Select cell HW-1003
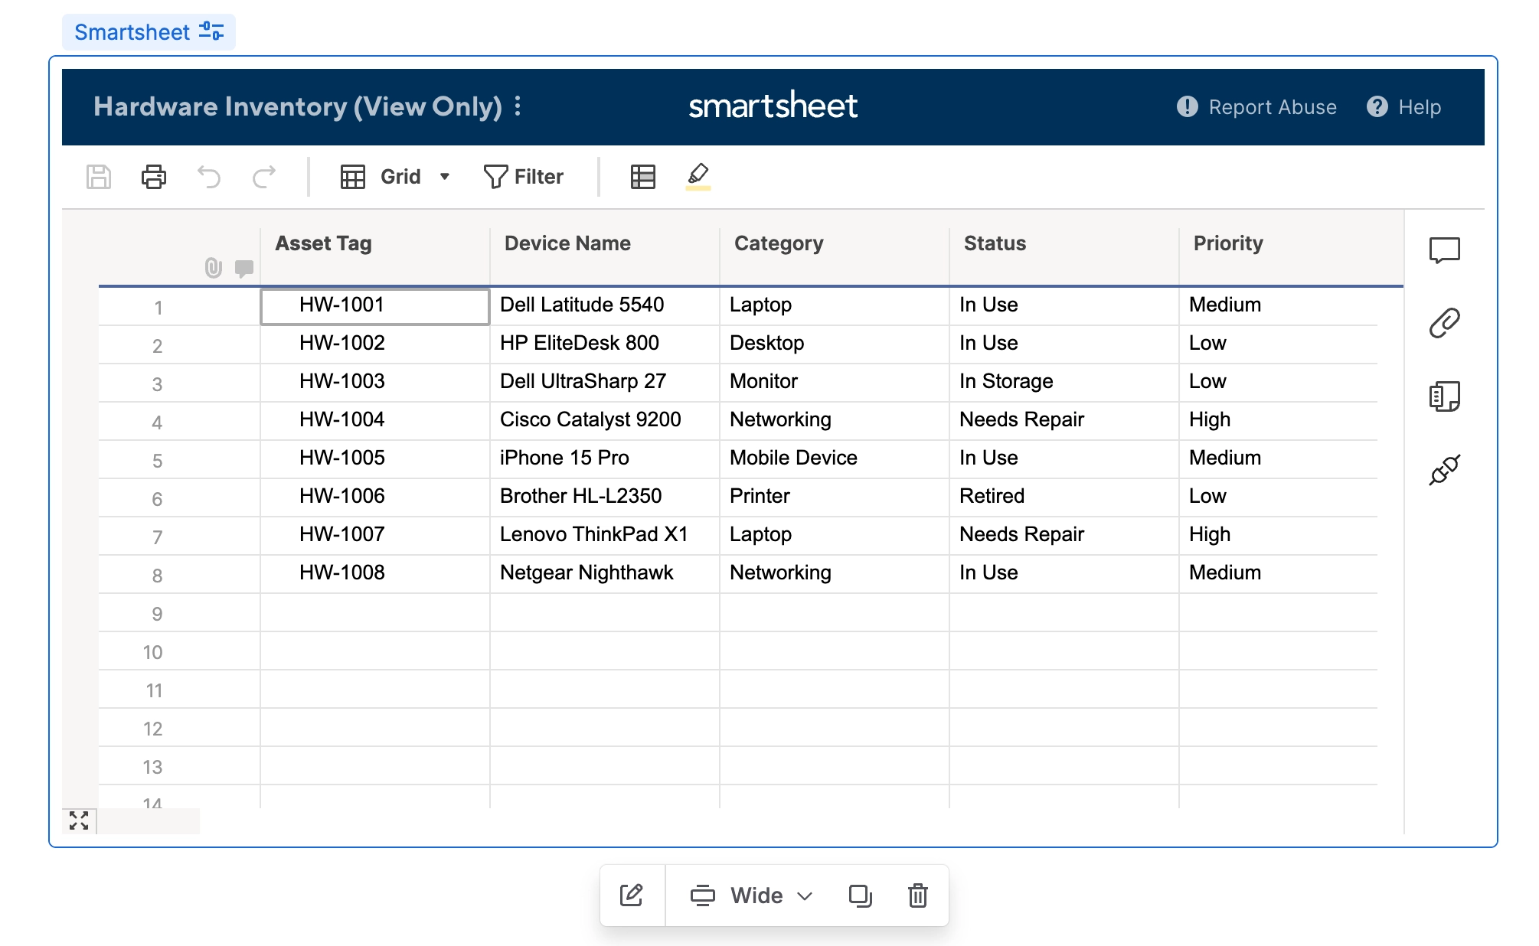The height and width of the screenshot is (946, 1539). click(375, 383)
